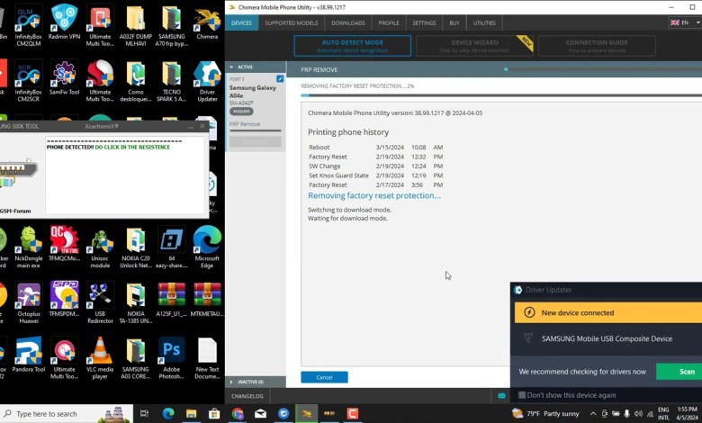This screenshot has width=702, height=423.
Task: Open the SETTINGS tab
Action: (424, 22)
